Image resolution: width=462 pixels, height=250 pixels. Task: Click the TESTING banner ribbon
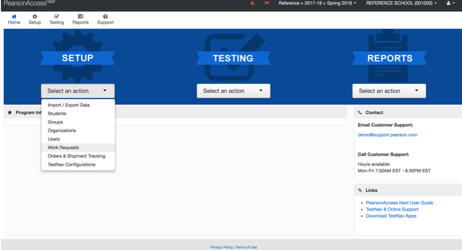point(233,58)
